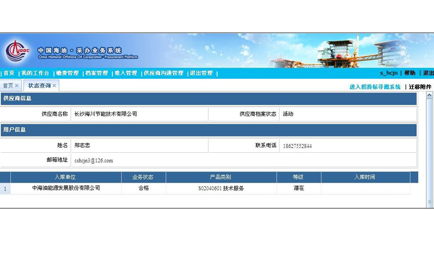Open the 退出管理 menu

[x=201, y=73]
